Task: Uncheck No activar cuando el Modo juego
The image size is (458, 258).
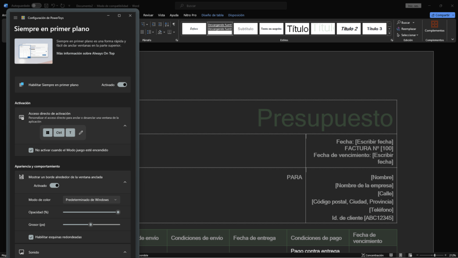Action: click(31, 150)
